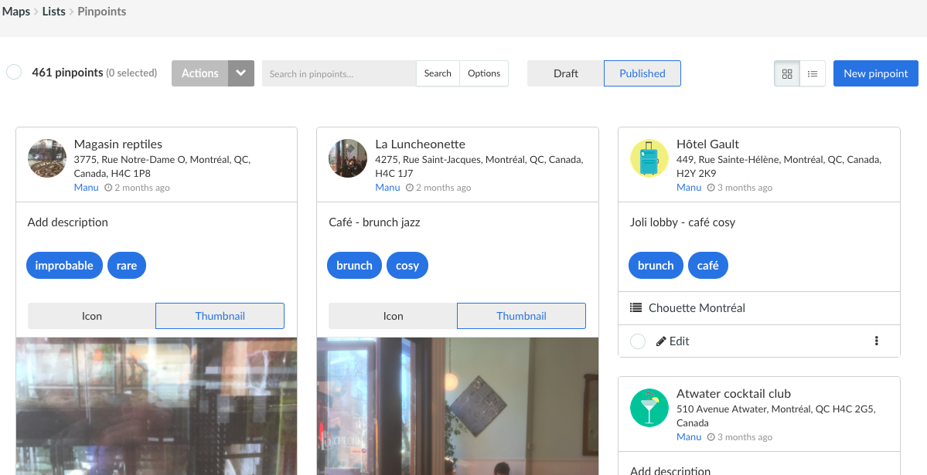
Task: Switch to list view layout
Action: click(813, 73)
